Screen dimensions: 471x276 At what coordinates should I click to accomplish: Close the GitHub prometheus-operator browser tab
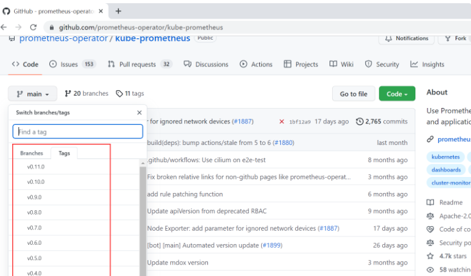pyautogui.click(x=101, y=11)
